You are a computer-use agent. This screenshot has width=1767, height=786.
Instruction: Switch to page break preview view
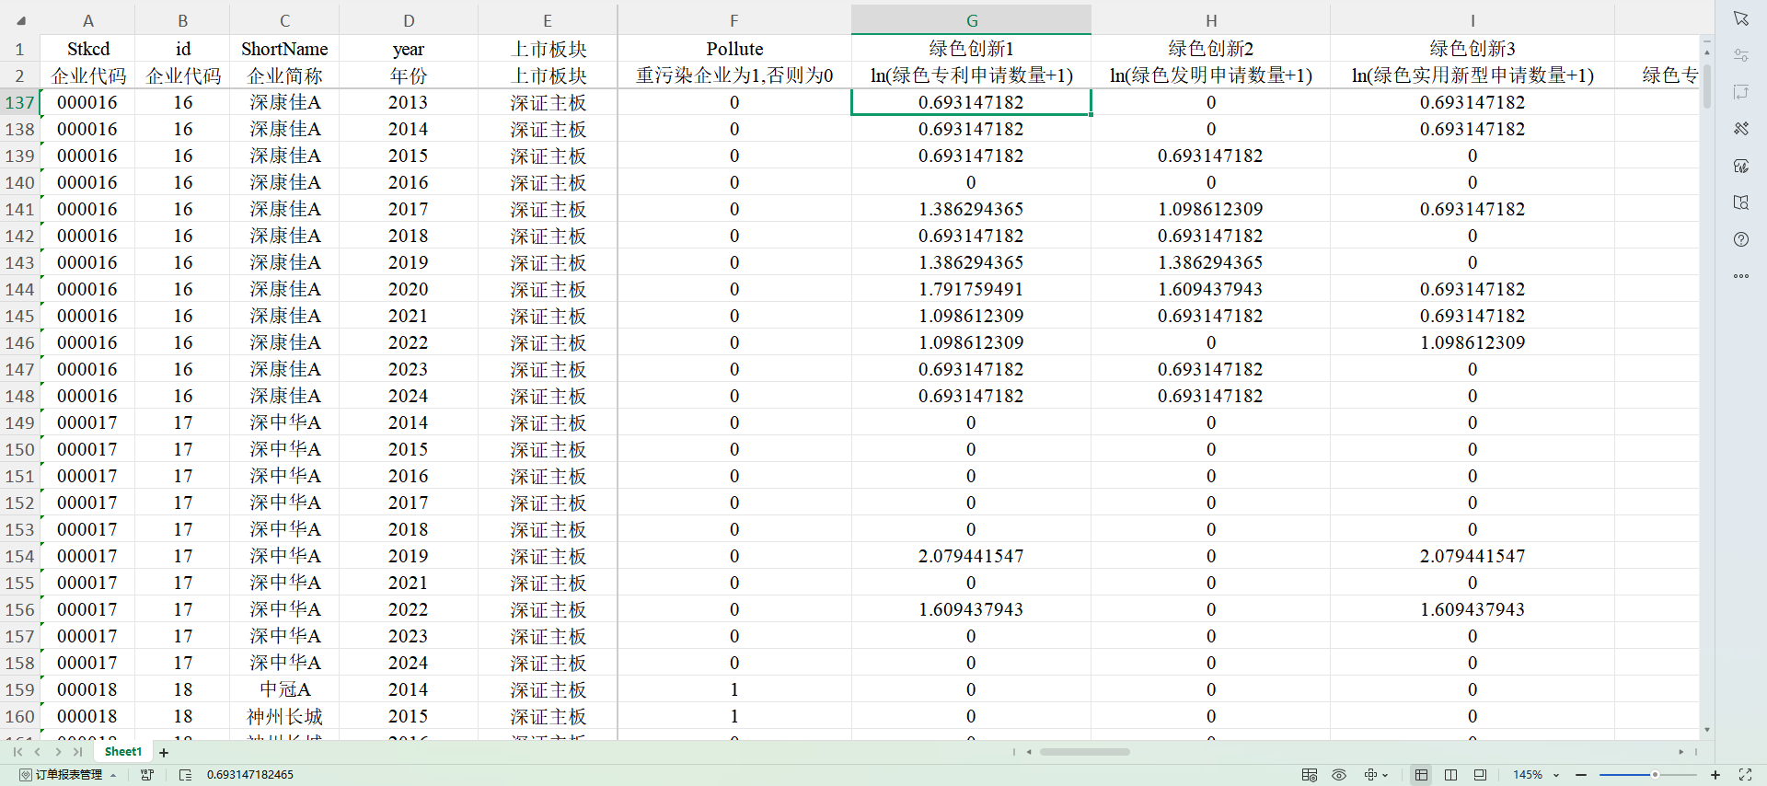[x=1450, y=775]
